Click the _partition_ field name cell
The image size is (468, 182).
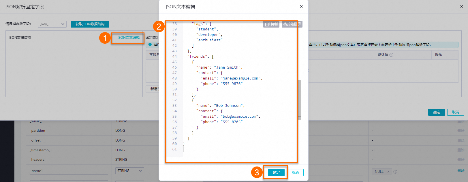pyautogui.click(x=38, y=131)
